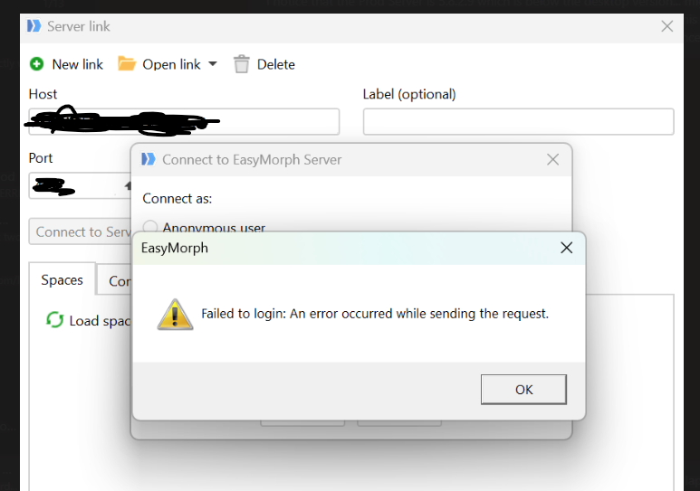700x491 pixels.
Task: Close the EasyMorph error dialog
Action: [x=567, y=248]
